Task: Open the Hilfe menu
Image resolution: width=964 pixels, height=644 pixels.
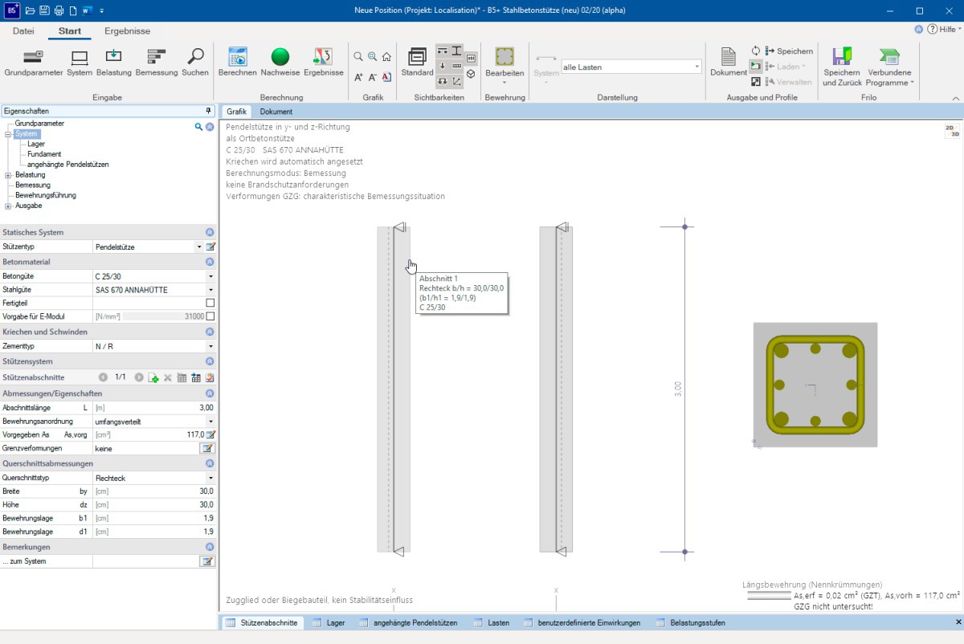Action: (x=944, y=29)
